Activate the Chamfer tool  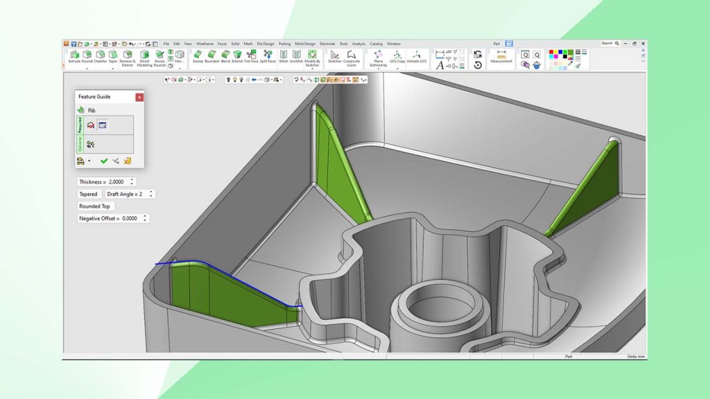click(100, 54)
